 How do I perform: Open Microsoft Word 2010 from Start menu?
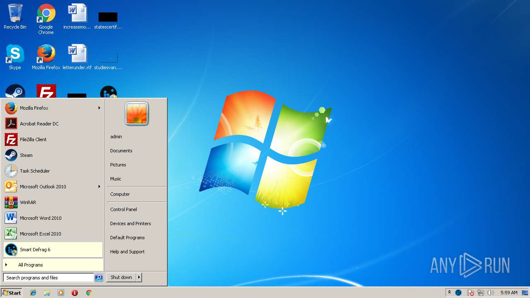pos(53,218)
